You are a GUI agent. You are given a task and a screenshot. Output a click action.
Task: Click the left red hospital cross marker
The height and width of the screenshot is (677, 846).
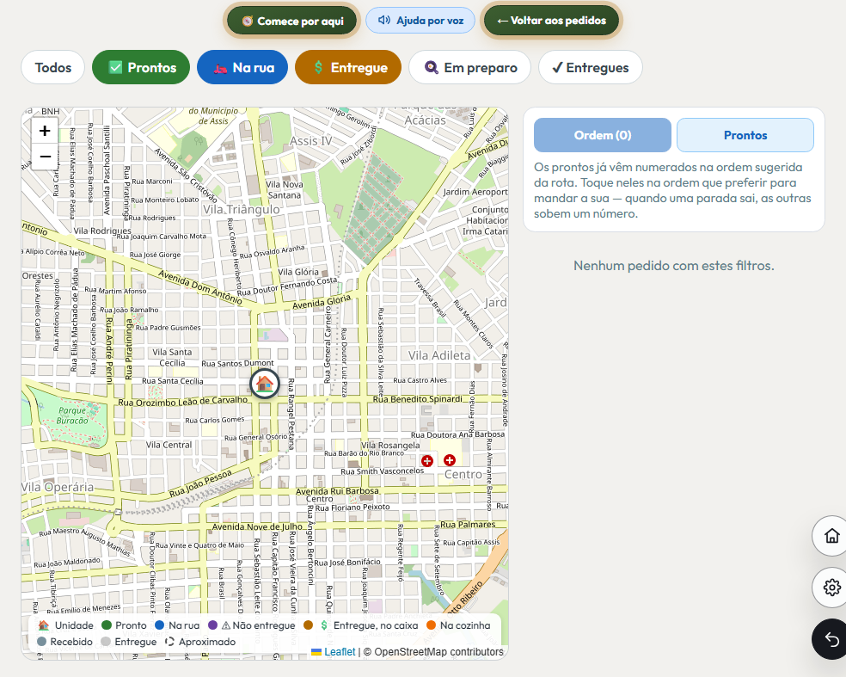coord(427,461)
